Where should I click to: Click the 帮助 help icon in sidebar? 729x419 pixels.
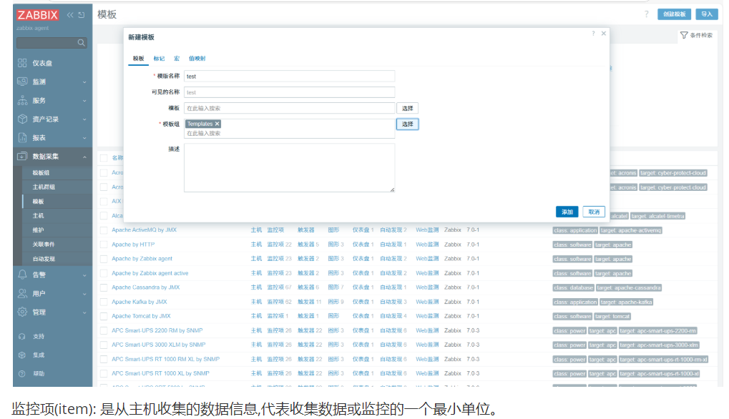coord(22,373)
